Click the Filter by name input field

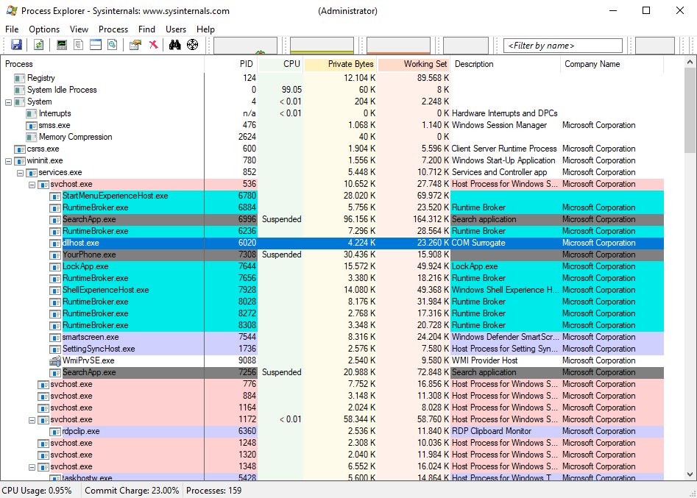point(563,46)
